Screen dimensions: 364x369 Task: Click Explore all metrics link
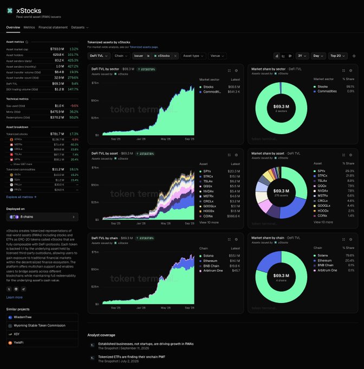(21, 197)
